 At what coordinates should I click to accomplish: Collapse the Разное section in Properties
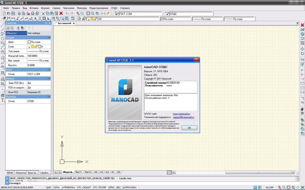(49, 78)
